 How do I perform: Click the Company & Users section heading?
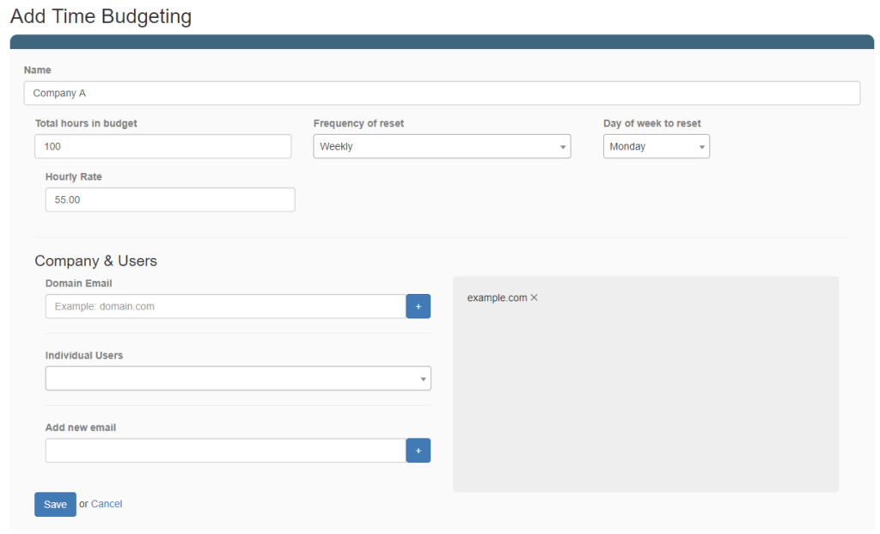click(96, 261)
